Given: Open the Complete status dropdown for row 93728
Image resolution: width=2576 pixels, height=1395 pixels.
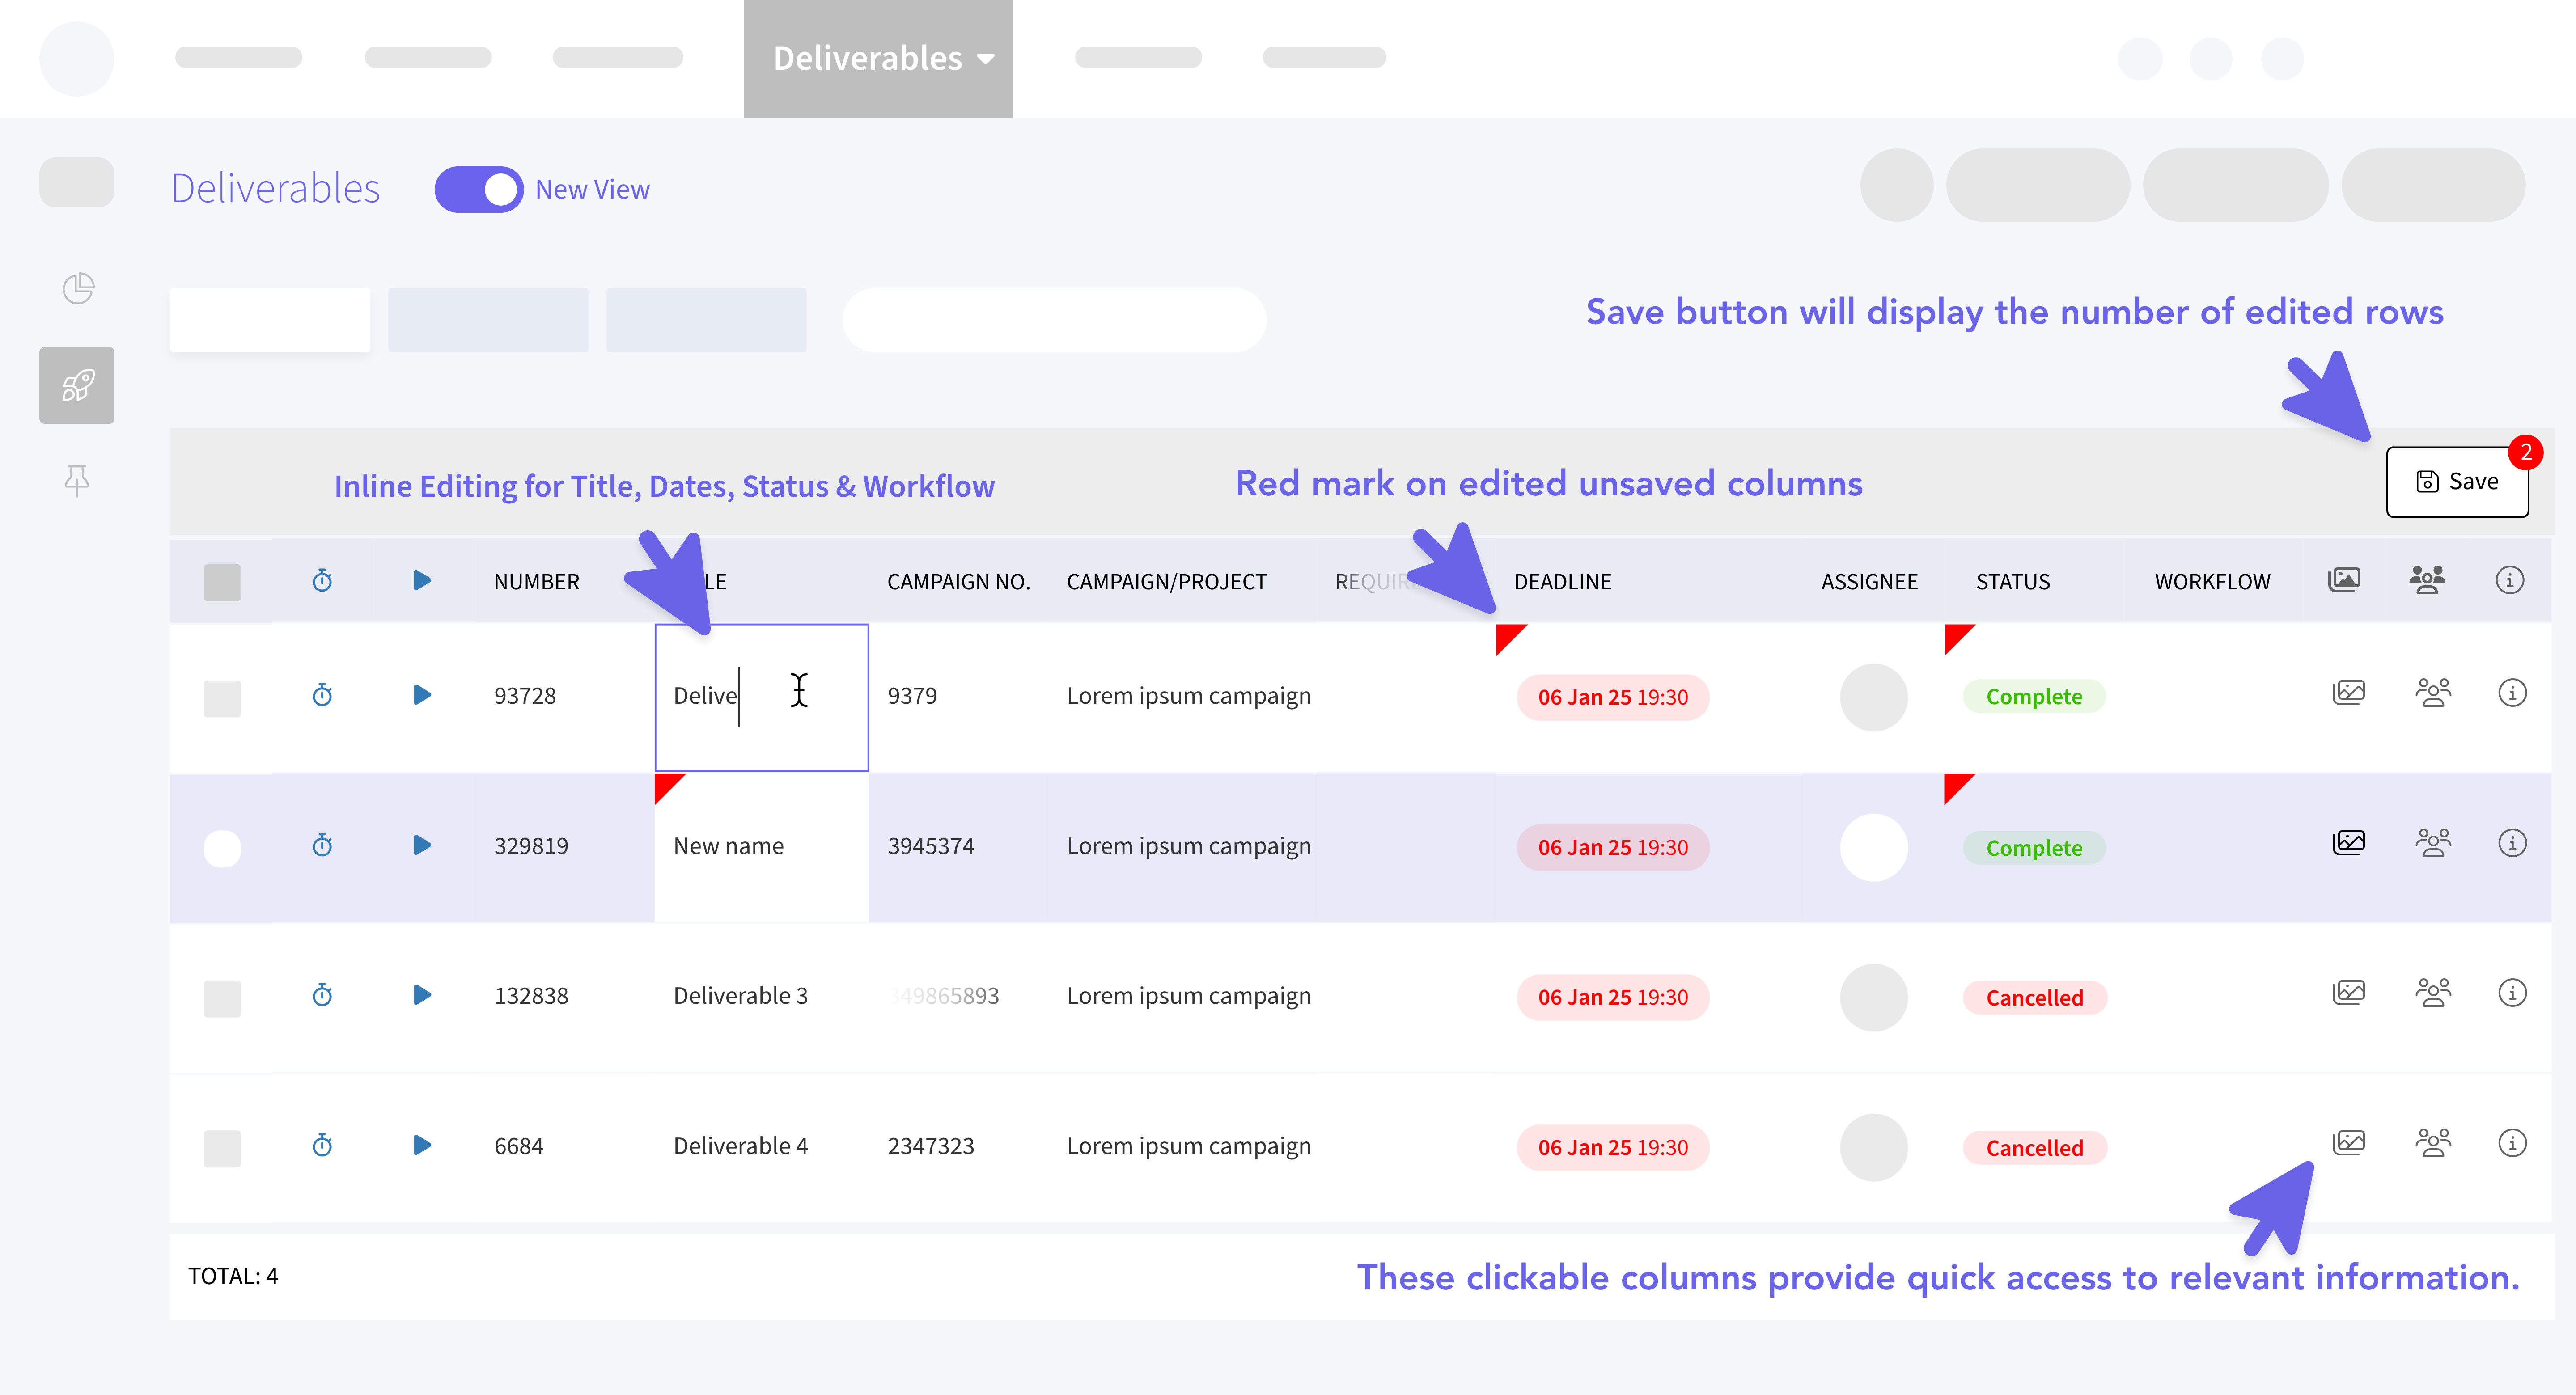Looking at the screenshot, I should point(2033,697).
